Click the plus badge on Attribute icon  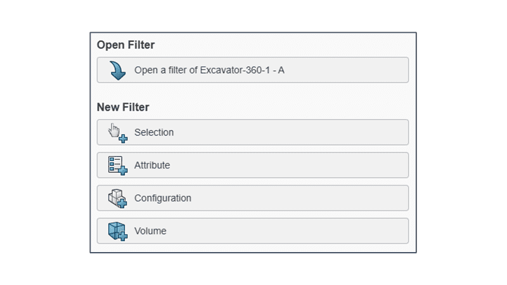click(123, 170)
